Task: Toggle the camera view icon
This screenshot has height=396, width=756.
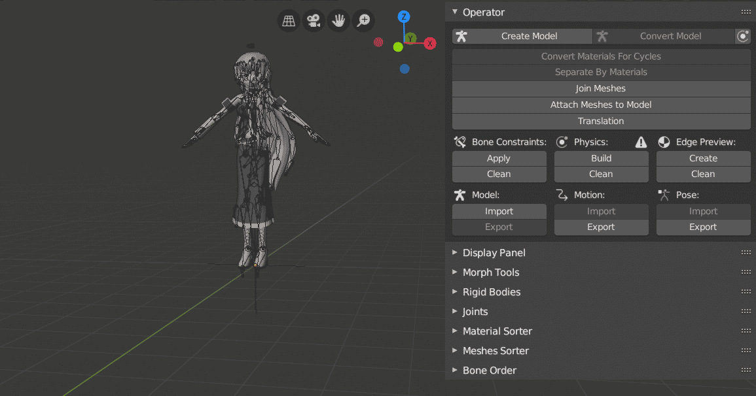Action: pos(314,21)
